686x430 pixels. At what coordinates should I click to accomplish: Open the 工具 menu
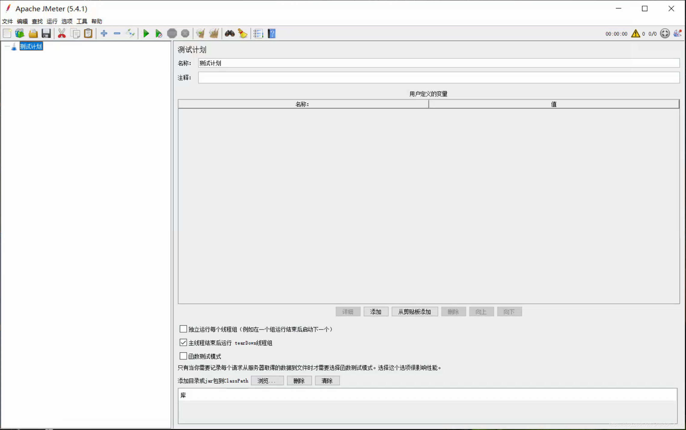click(x=82, y=21)
